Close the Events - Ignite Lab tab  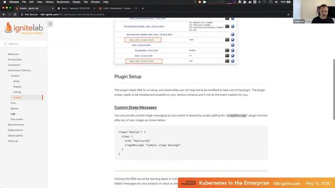pyautogui.click(x=52, y=8)
